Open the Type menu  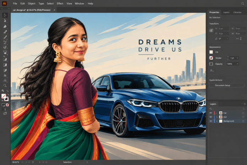coord(41,4)
